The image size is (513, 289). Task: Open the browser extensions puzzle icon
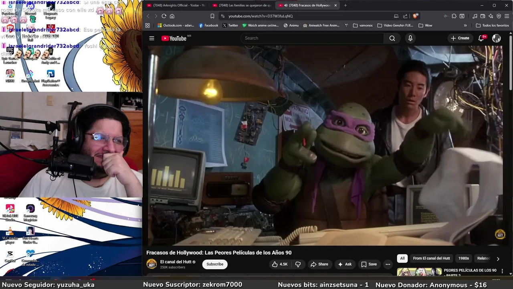[x=454, y=16]
